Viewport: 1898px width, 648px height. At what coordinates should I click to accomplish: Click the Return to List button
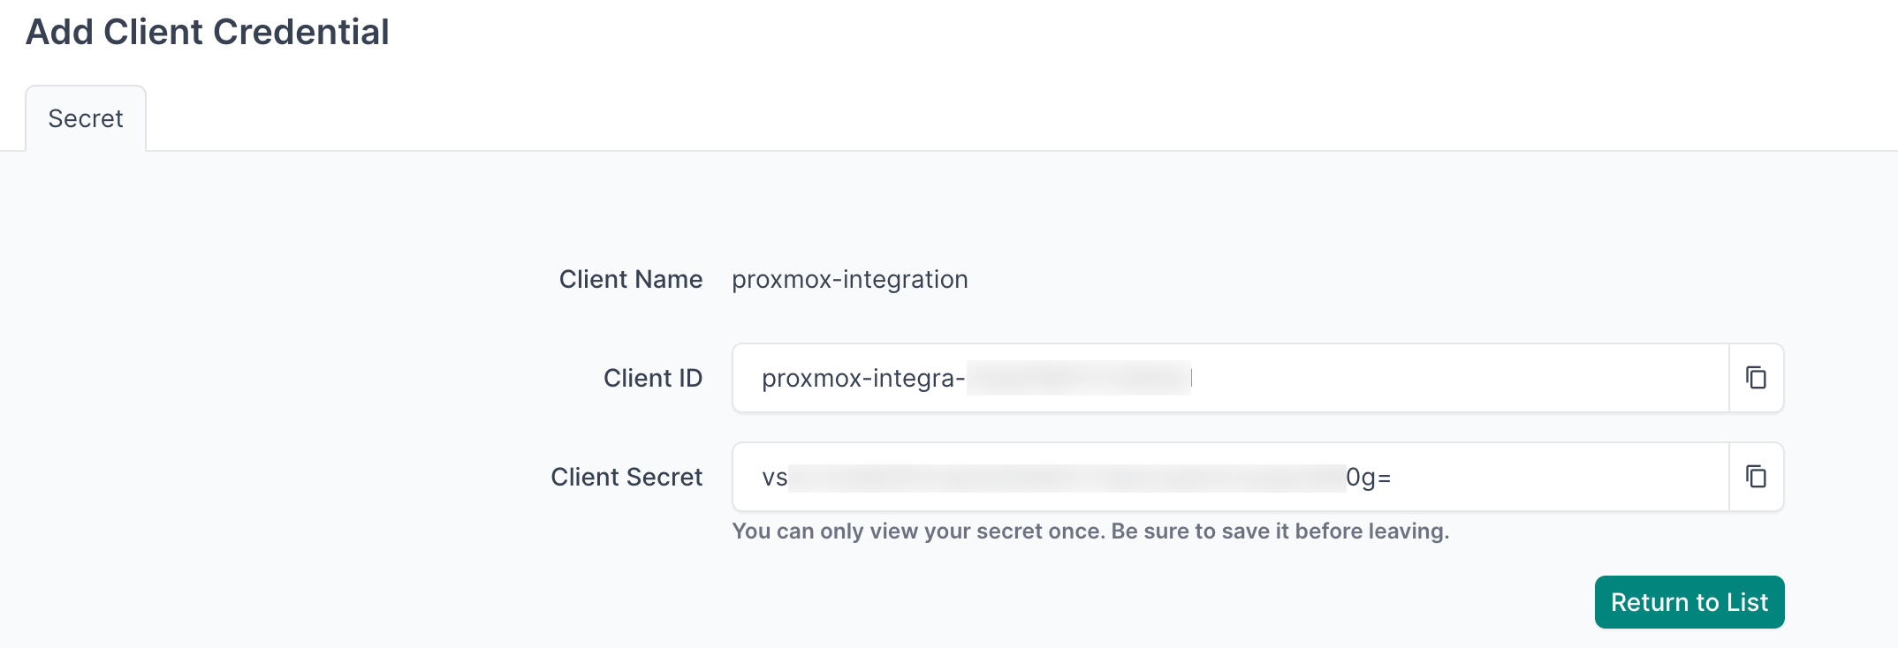[1689, 602]
